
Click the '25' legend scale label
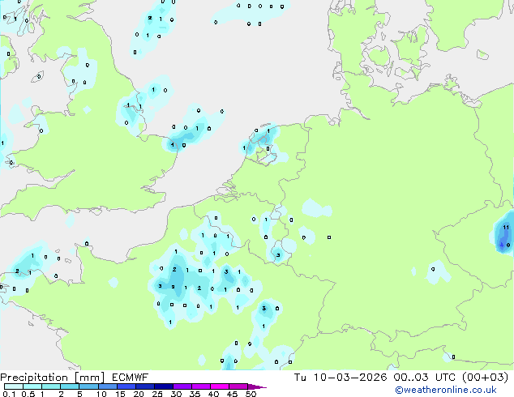click(157, 394)
